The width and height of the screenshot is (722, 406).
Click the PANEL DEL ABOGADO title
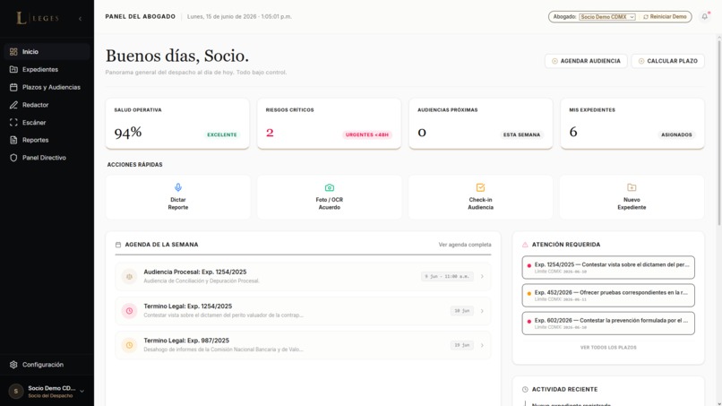pos(141,17)
